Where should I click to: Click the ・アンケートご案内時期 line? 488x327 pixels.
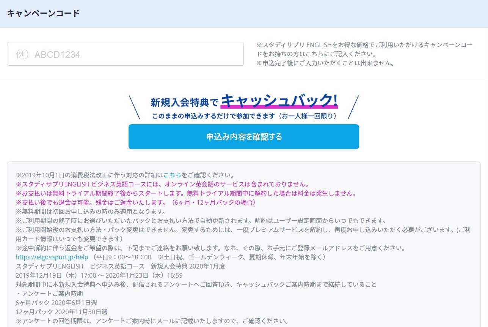pyautogui.click(x=49, y=294)
